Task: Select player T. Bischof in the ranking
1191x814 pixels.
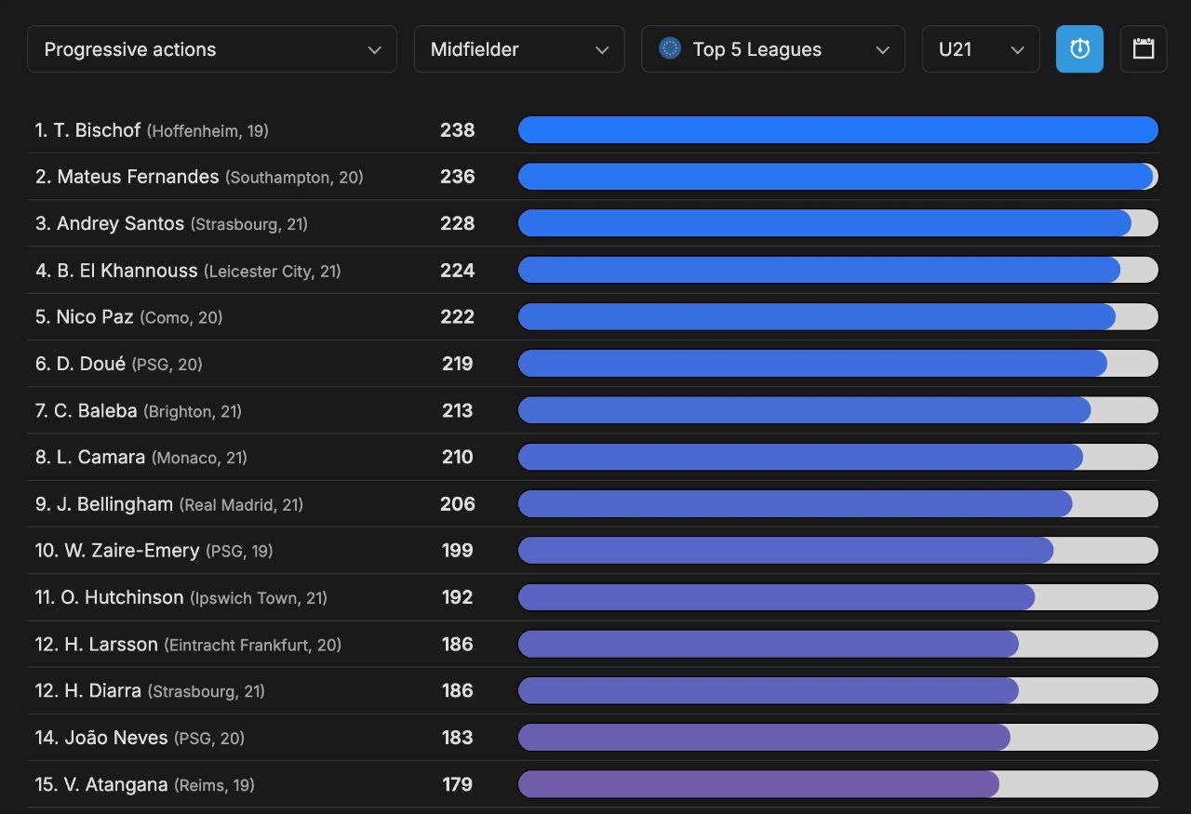Action: point(97,130)
